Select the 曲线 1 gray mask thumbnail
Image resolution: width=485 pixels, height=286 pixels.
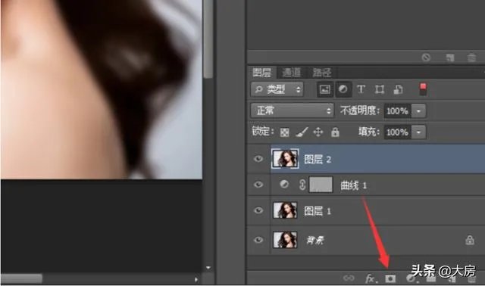pos(321,185)
